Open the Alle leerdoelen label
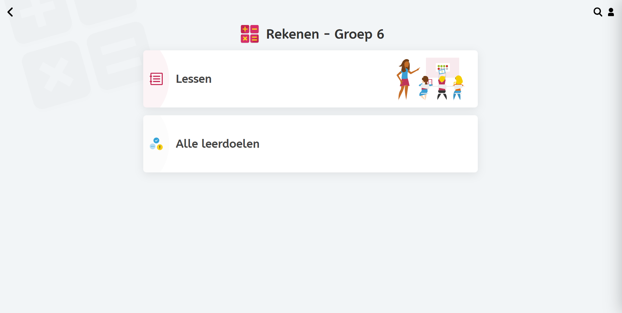622x313 pixels. pyautogui.click(x=218, y=144)
